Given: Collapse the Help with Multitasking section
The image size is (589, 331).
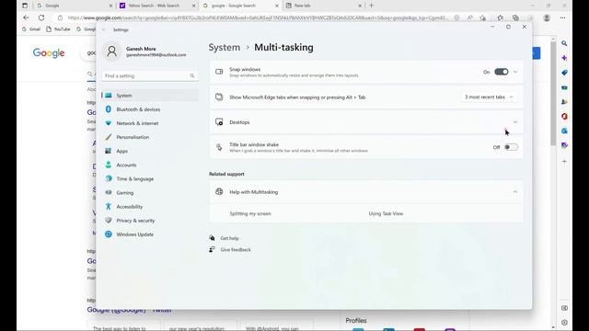Looking at the screenshot, I should coord(515,192).
